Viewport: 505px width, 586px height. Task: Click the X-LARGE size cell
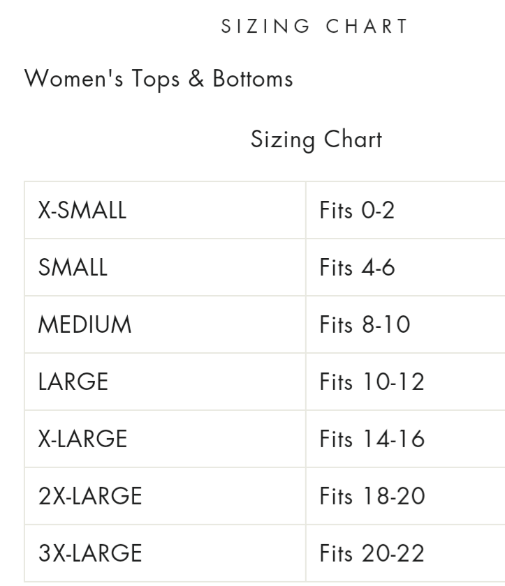point(82,439)
